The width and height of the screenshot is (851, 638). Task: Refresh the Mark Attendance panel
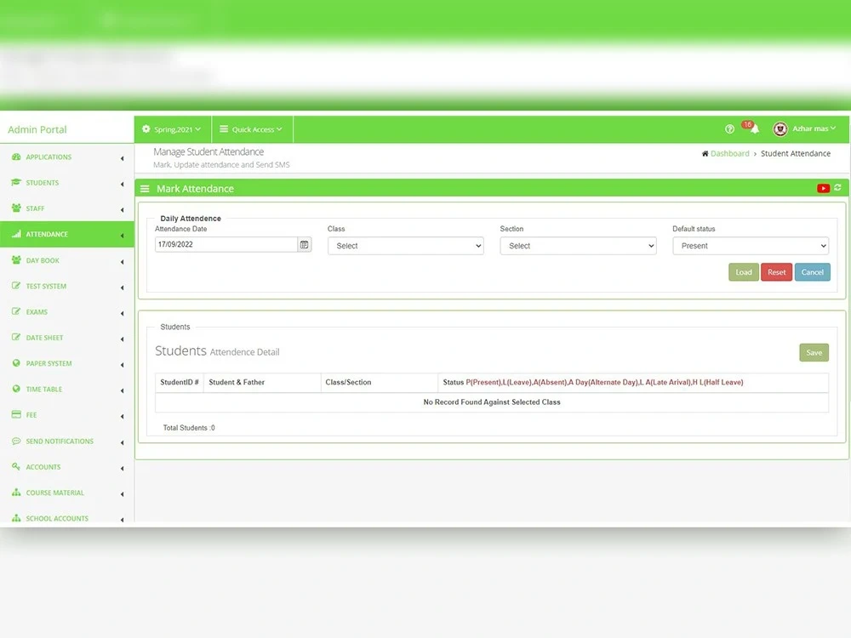(x=837, y=188)
